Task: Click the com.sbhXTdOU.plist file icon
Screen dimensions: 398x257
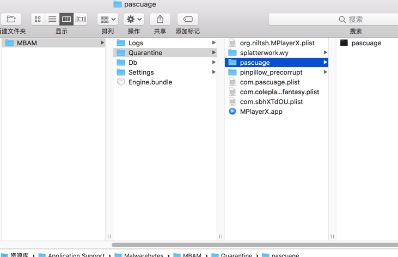Action: (x=232, y=102)
